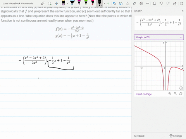Screen dimensions: 186x139
Task: Open Math pane Settings
Action: point(176,136)
